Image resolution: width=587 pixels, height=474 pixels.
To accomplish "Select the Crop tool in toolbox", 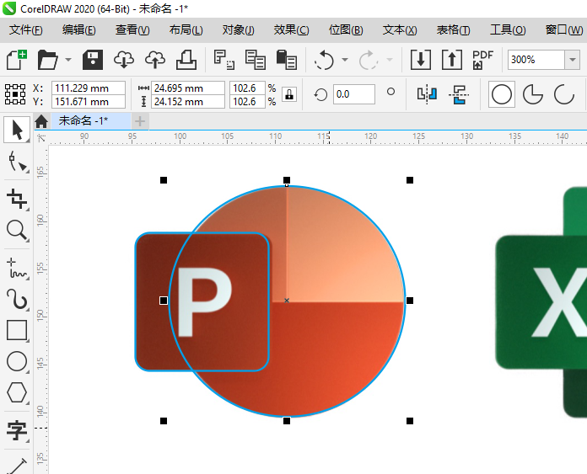I will point(16,199).
